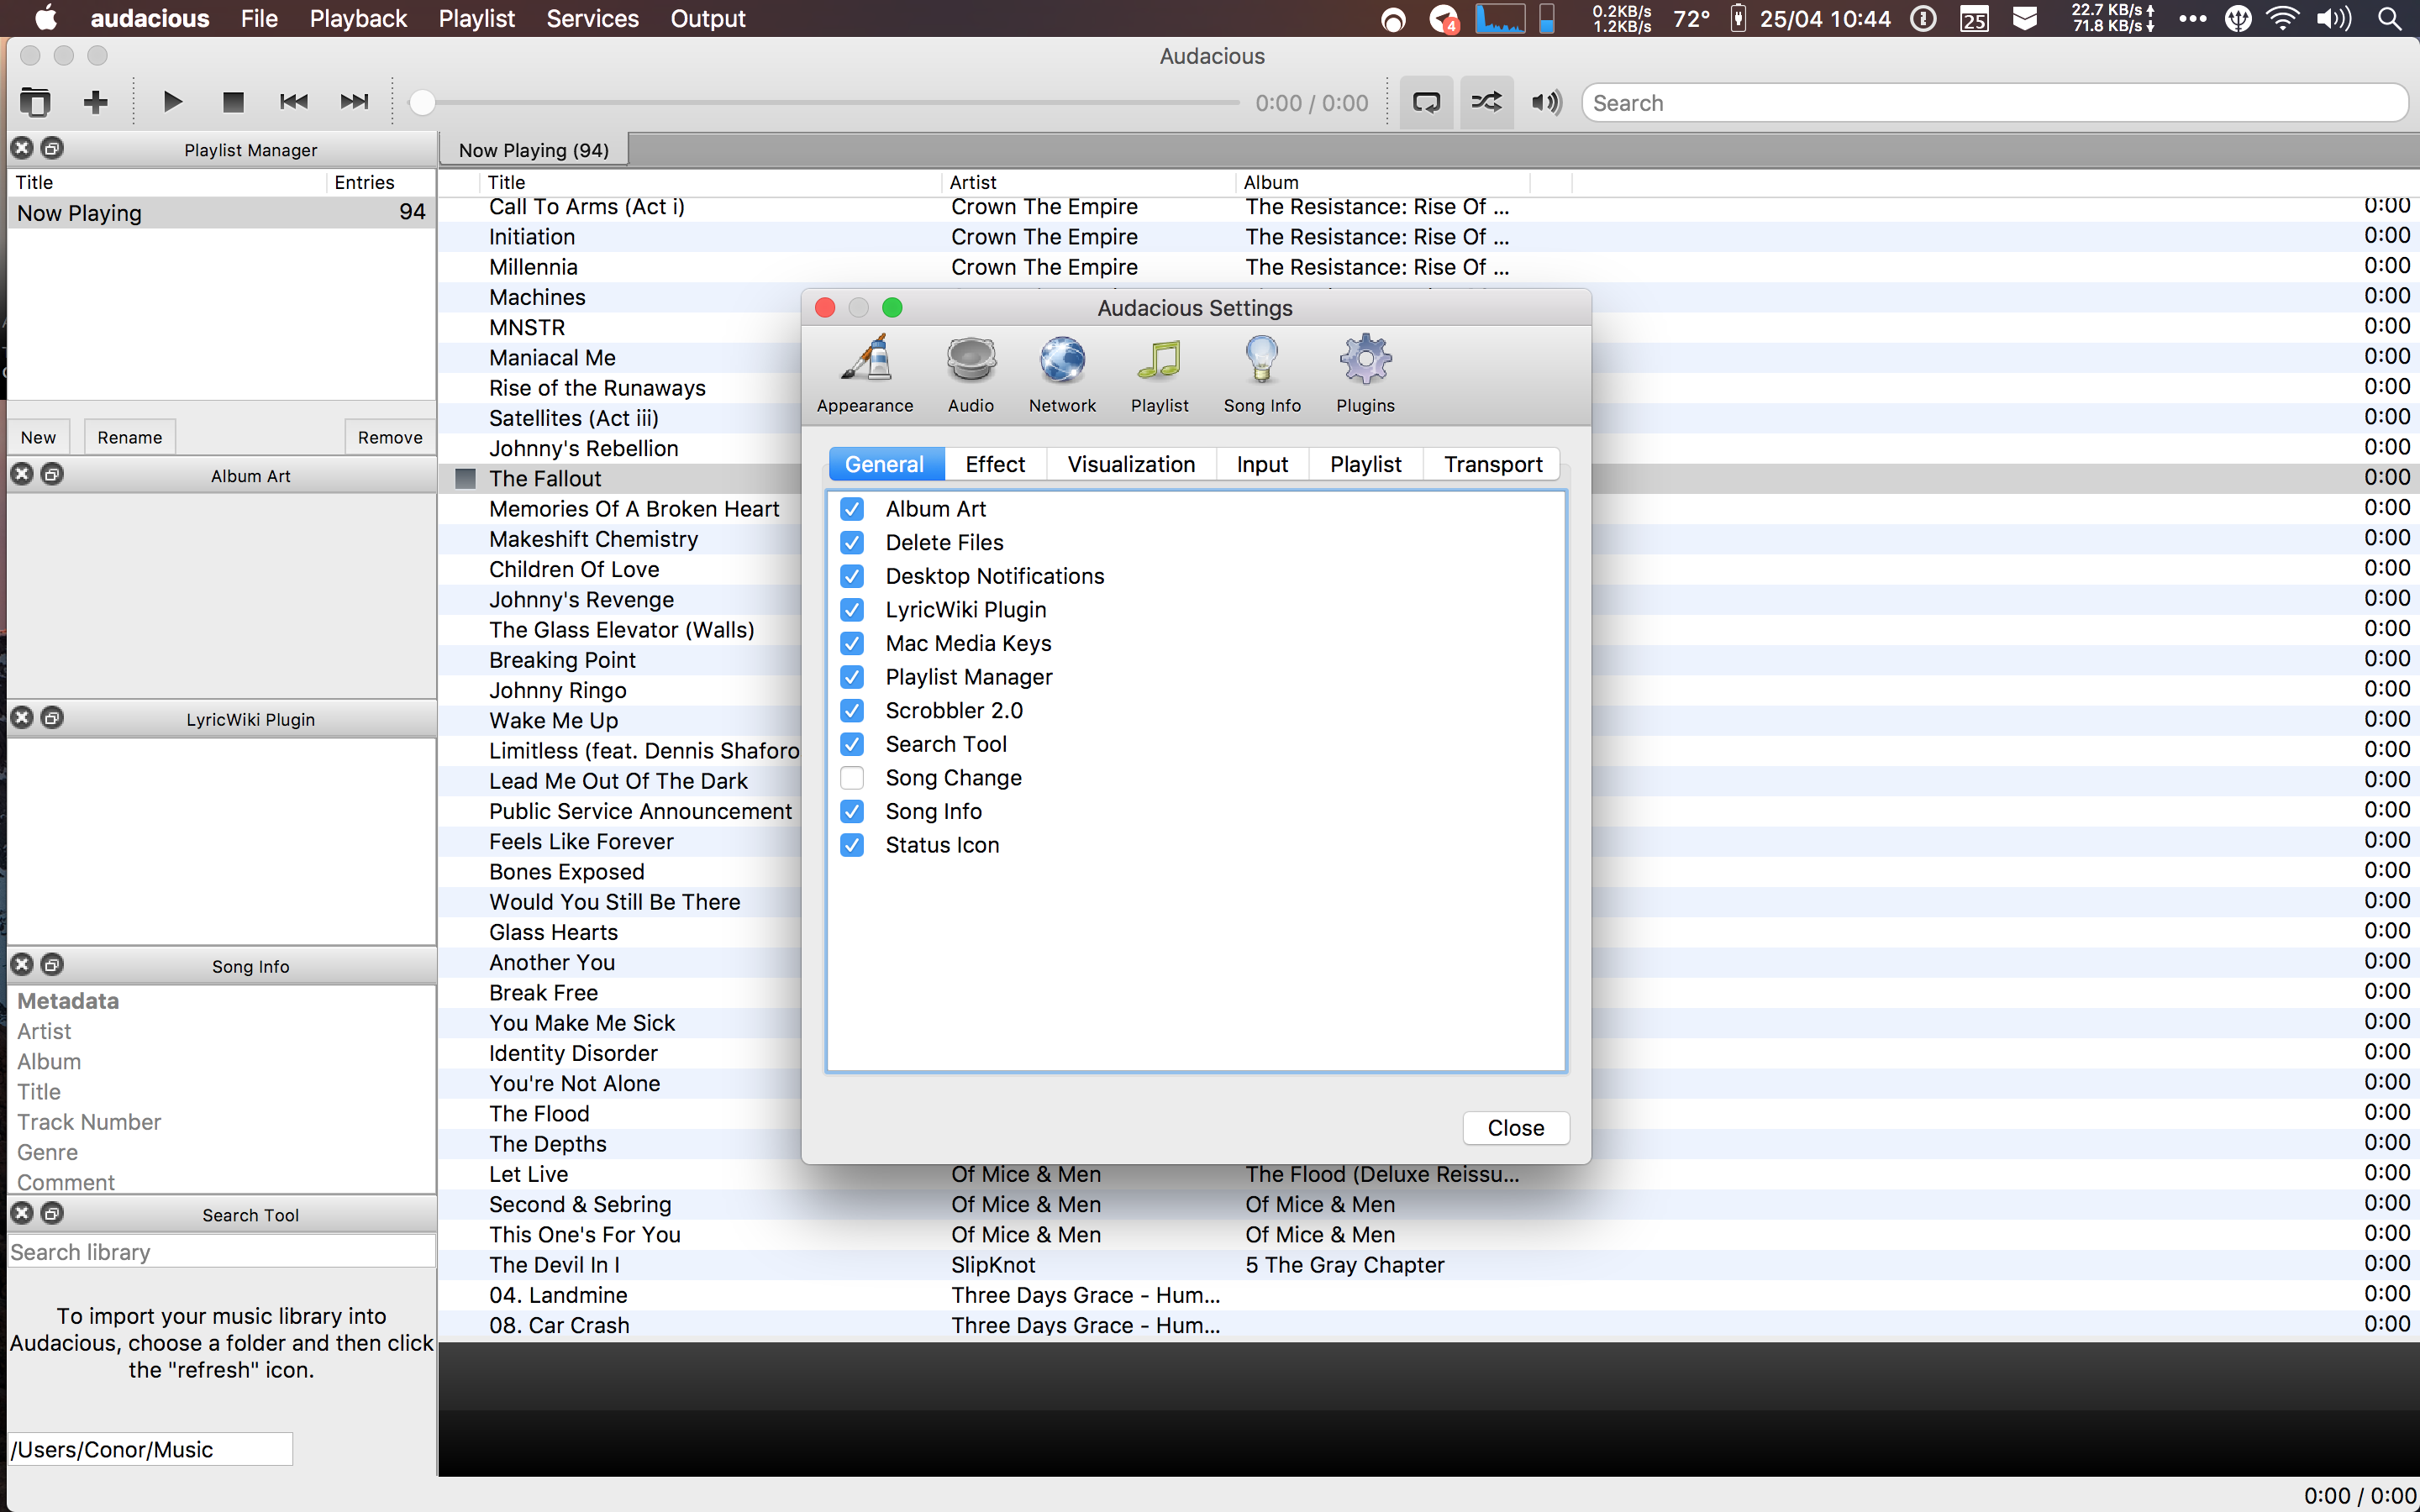Switch to the Visualization plugins tab

click(x=1131, y=464)
